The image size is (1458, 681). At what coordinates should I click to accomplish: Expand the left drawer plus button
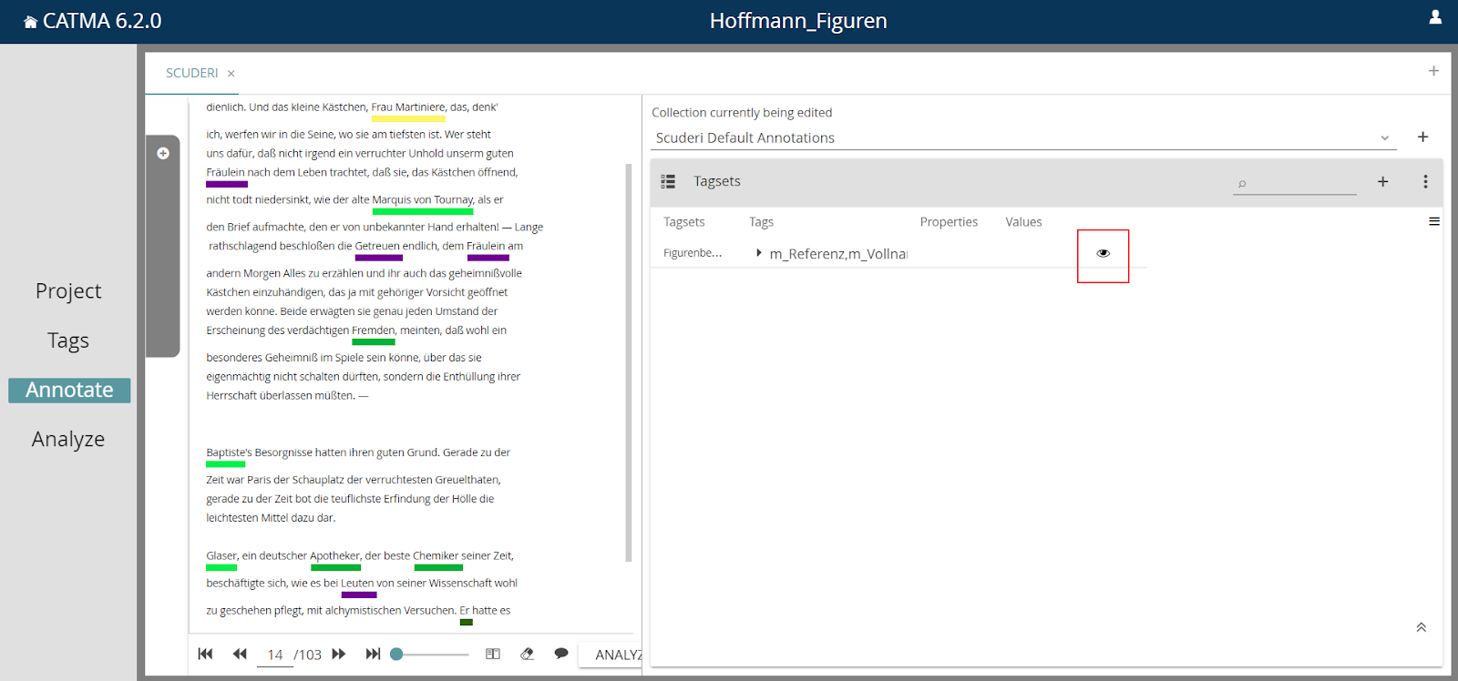click(x=163, y=153)
